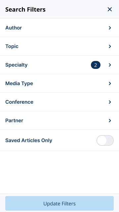The image size is (119, 212).
Task: Click the chevron arrow in Topic row
Action: point(110,46)
